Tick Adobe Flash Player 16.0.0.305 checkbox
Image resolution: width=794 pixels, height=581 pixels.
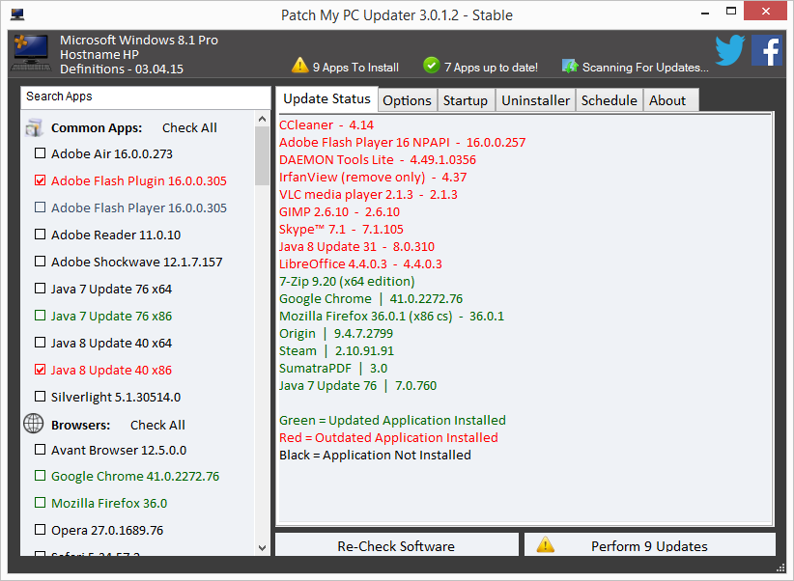click(40, 207)
